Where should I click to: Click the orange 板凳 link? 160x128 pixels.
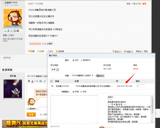[144, 4]
